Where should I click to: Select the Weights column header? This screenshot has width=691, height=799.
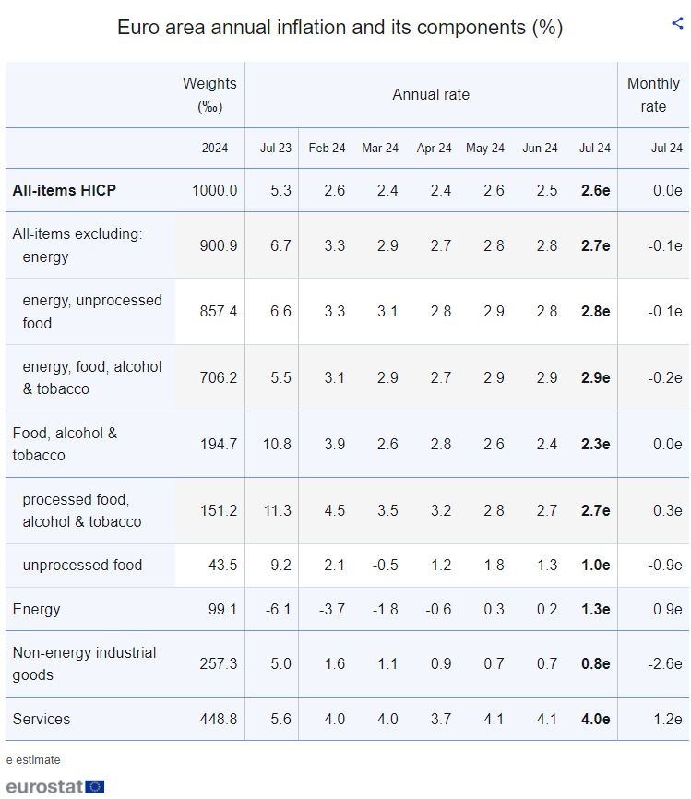point(209,94)
